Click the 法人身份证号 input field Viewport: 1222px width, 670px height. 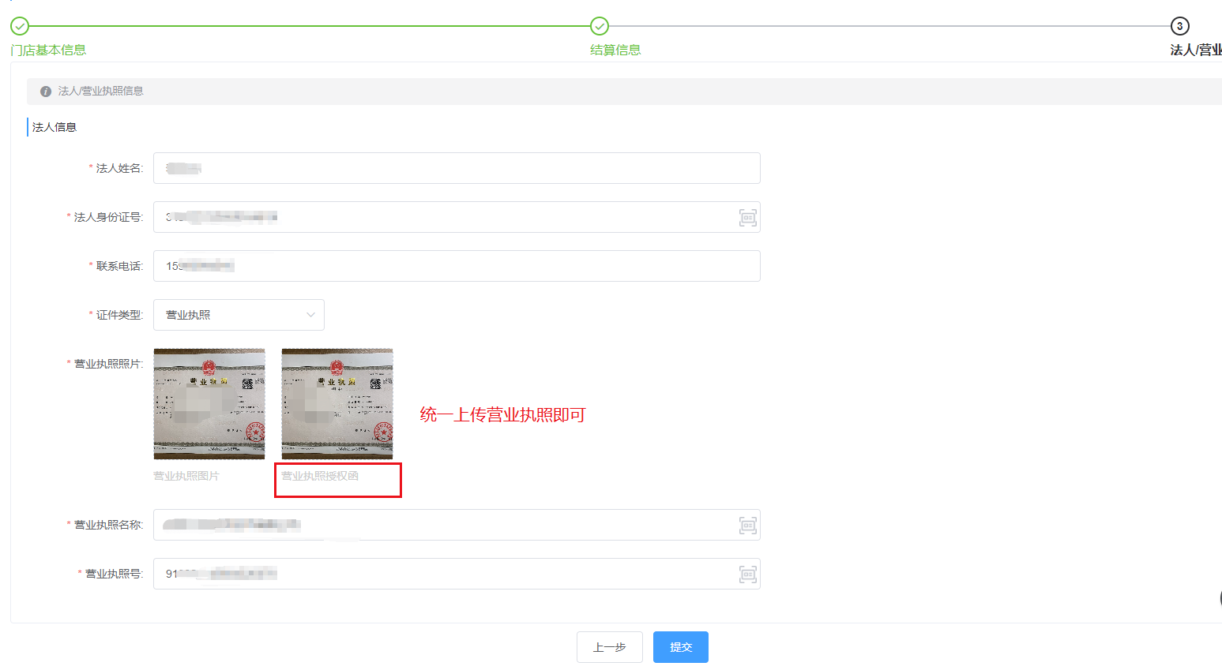click(x=457, y=217)
